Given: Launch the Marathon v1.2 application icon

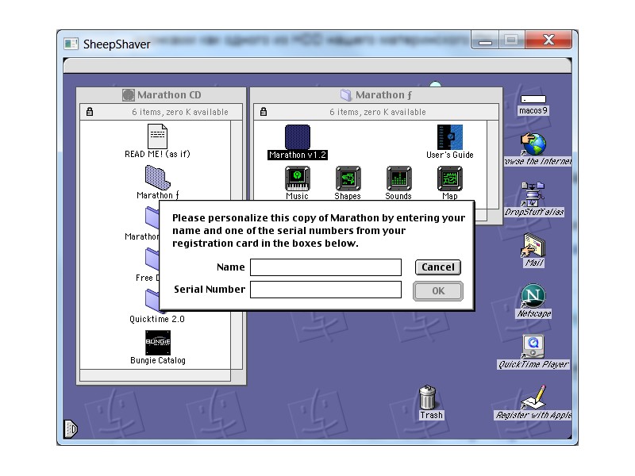Looking at the screenshot, I should [298, 137].
